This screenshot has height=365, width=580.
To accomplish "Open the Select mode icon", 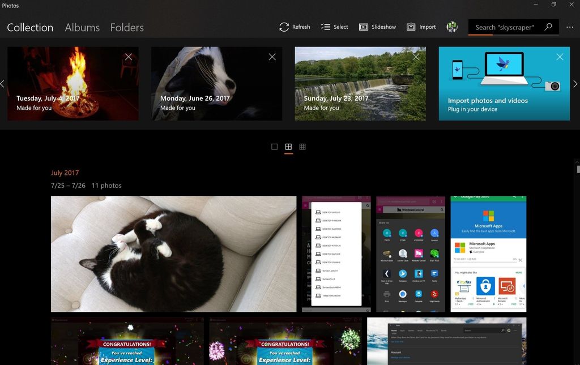I will (x=325, y=27).
